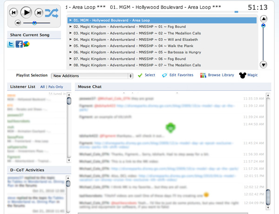
Task: Start playback with the Play button
Action: [x=26, y=13]
